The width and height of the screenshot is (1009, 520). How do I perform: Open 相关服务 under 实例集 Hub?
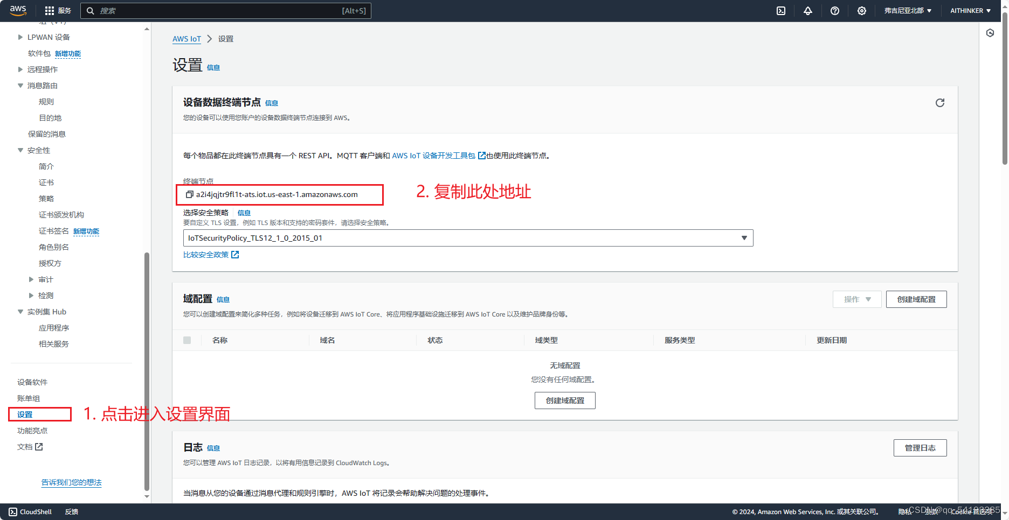coord(54,344)
